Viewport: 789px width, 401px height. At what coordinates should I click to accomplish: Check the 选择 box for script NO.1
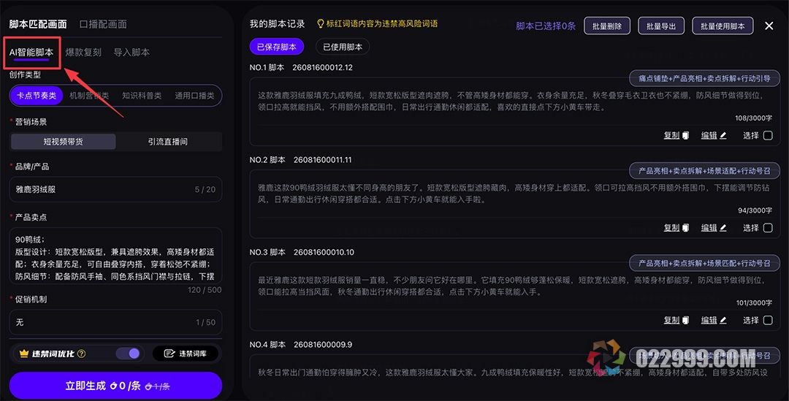coord(768,135)
